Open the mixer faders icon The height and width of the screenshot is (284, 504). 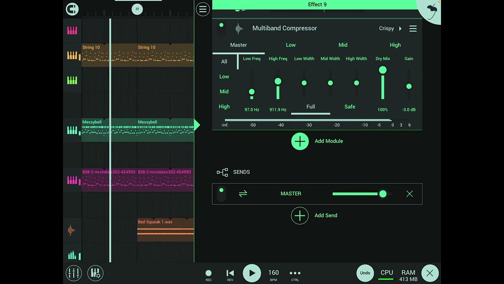[x=74, y=273]
